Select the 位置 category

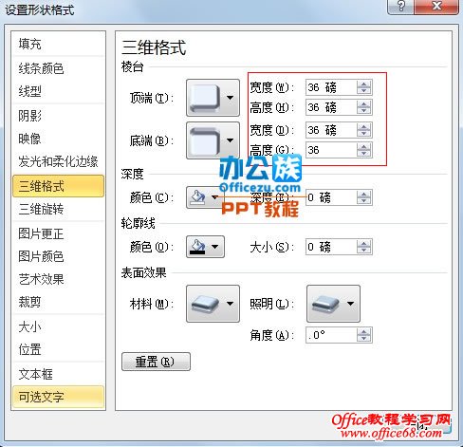click(x=58, y=349)
